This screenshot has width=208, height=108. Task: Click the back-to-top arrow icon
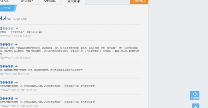pyautogui.click(x=196, y=106)
